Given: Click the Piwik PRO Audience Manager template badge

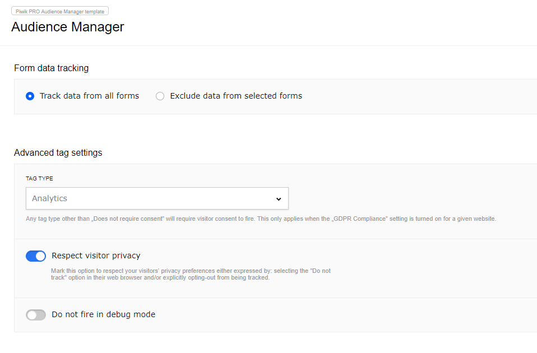Looking at the screenshot, I should (x=60, y=11).
